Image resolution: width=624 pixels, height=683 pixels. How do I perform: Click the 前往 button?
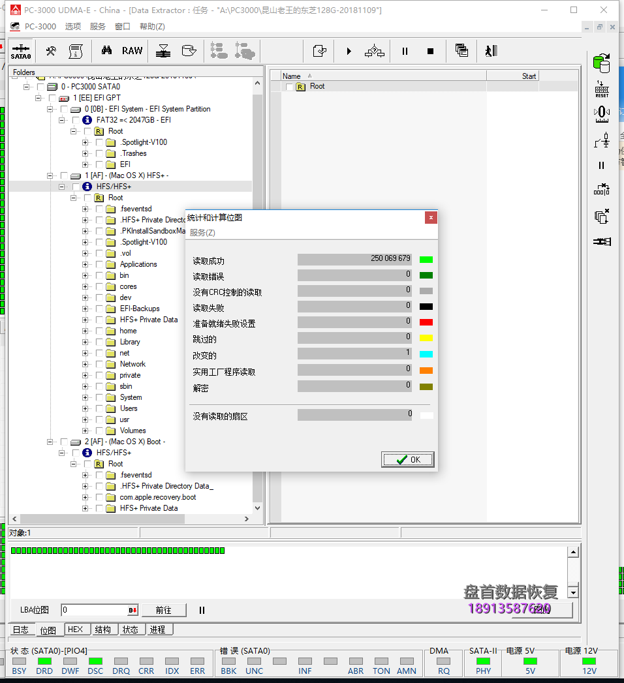163,610
